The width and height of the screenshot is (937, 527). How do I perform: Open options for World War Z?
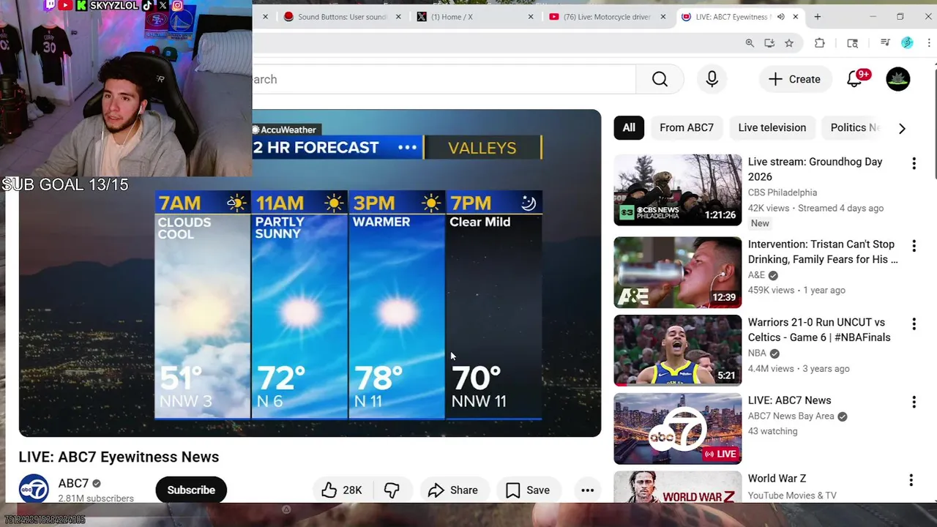tap(911, 480)
